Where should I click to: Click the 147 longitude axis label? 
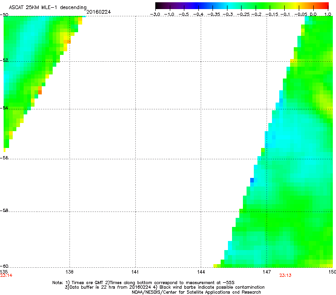267,272
